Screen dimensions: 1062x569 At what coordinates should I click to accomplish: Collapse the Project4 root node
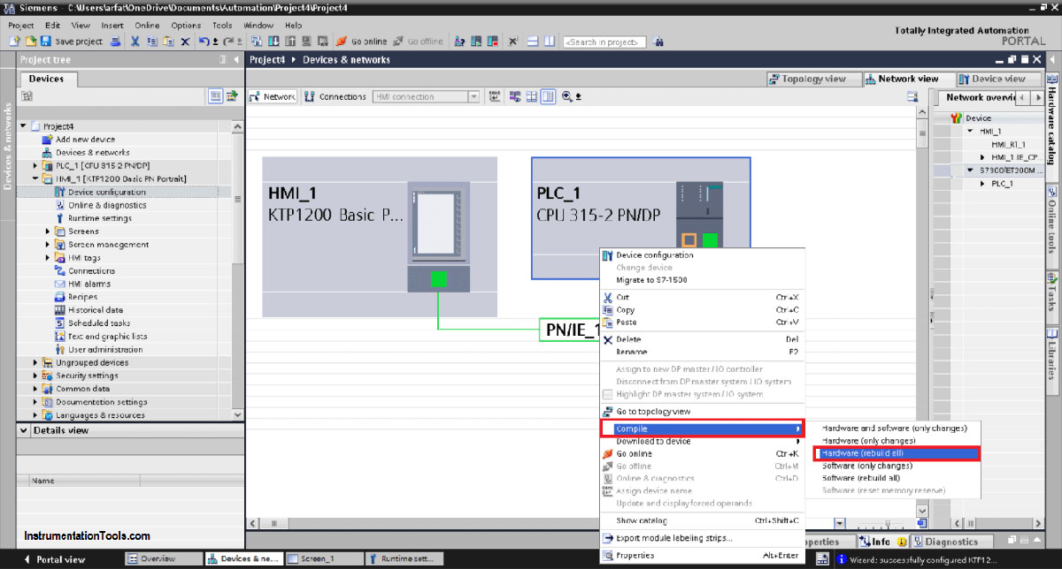(24, 126)
